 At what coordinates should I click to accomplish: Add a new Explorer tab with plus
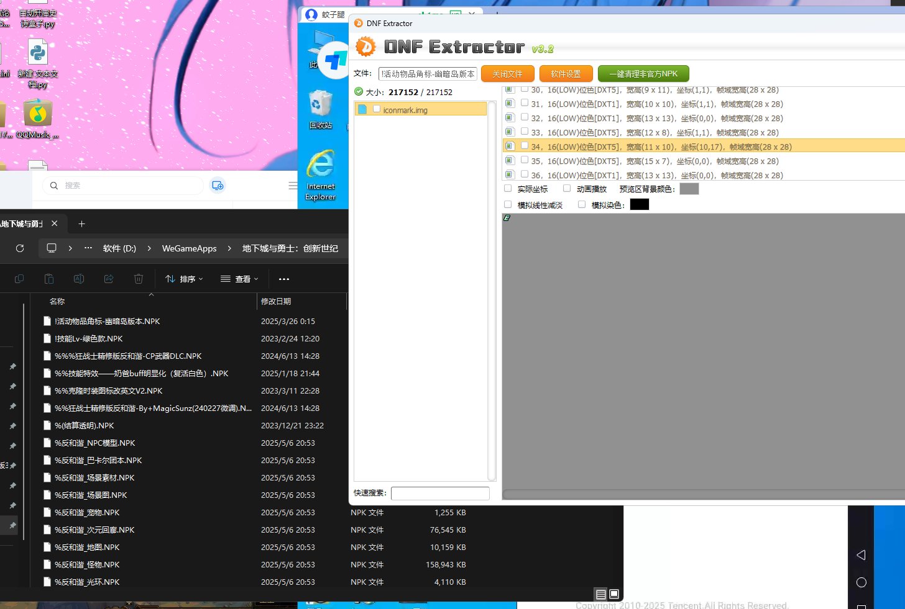point(81,224)
